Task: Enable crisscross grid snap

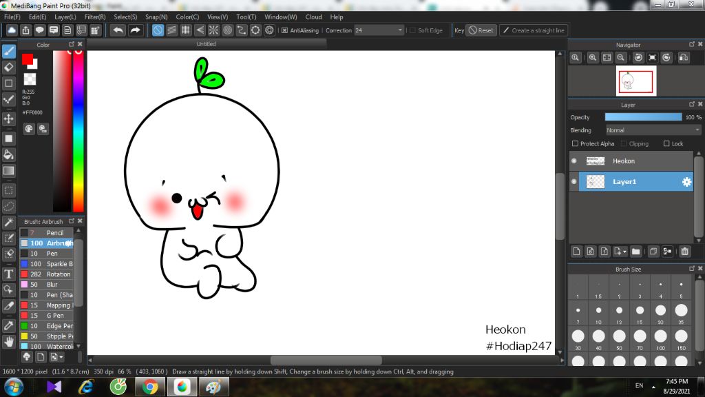Action: (x=186, y=30)
